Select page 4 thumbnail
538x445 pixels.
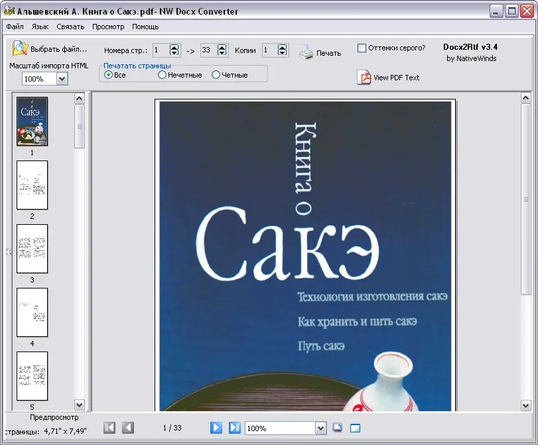click(33, 312)
